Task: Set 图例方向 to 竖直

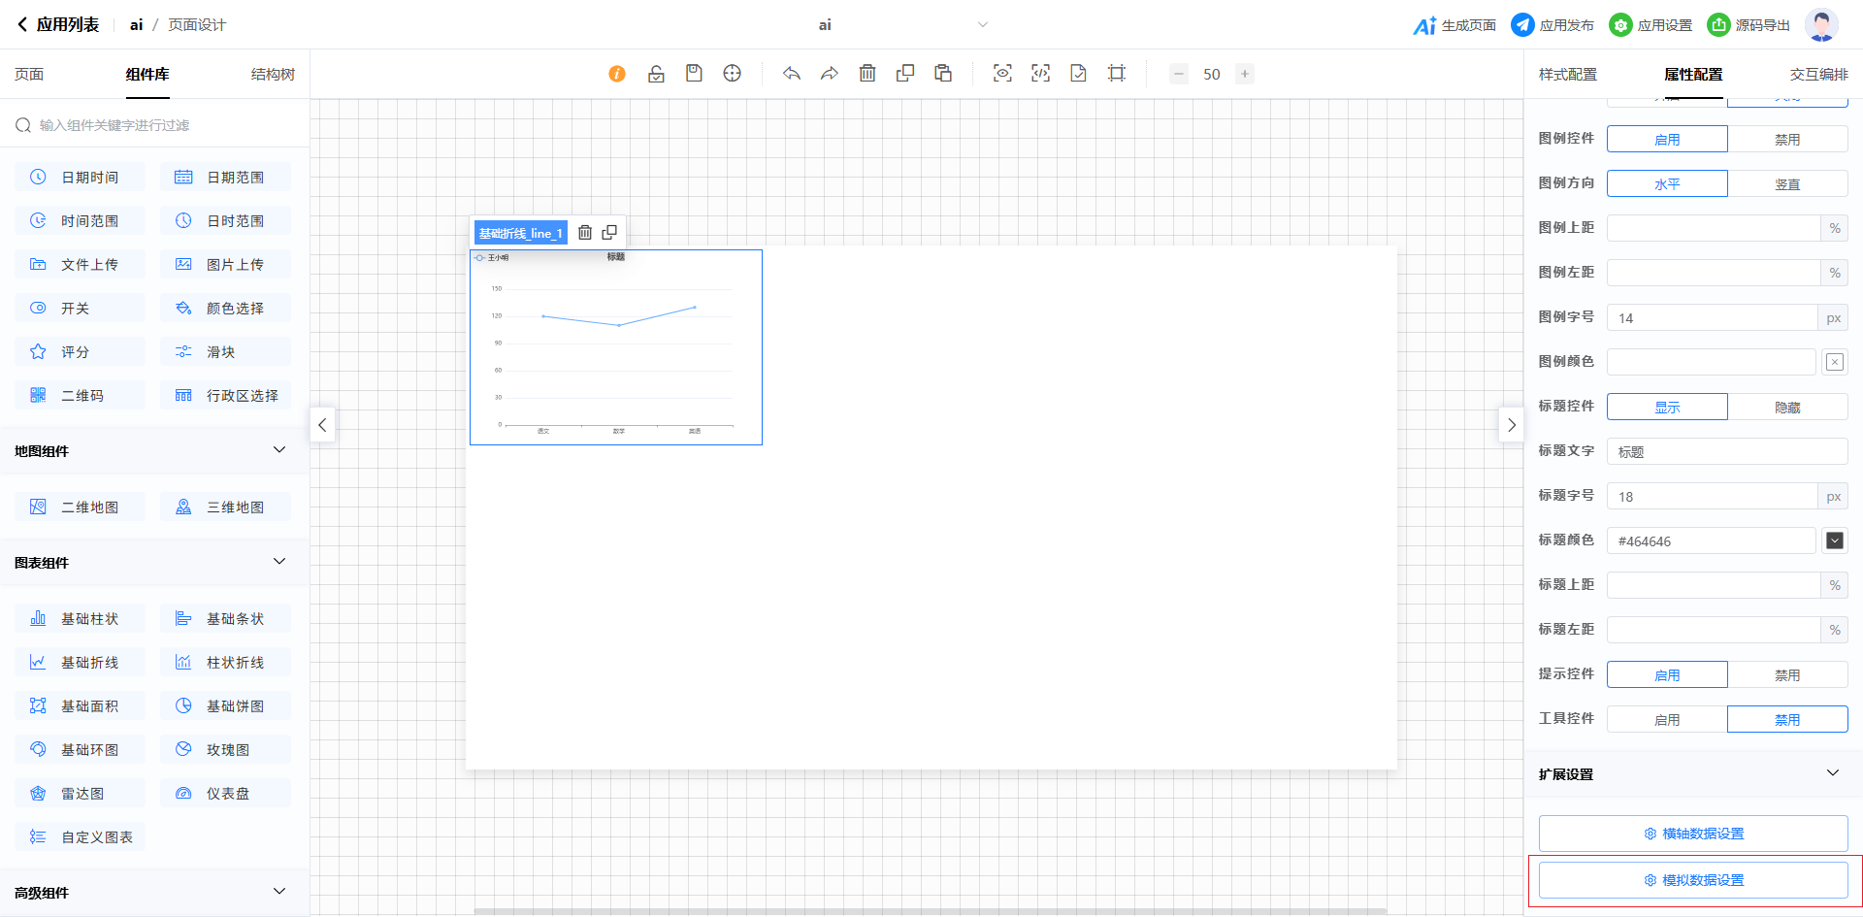Action: [x=1787, y=184]
